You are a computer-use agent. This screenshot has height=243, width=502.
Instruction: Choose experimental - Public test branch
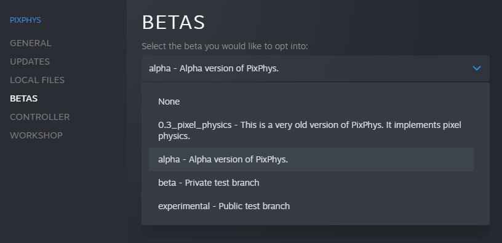click(311, 206)
